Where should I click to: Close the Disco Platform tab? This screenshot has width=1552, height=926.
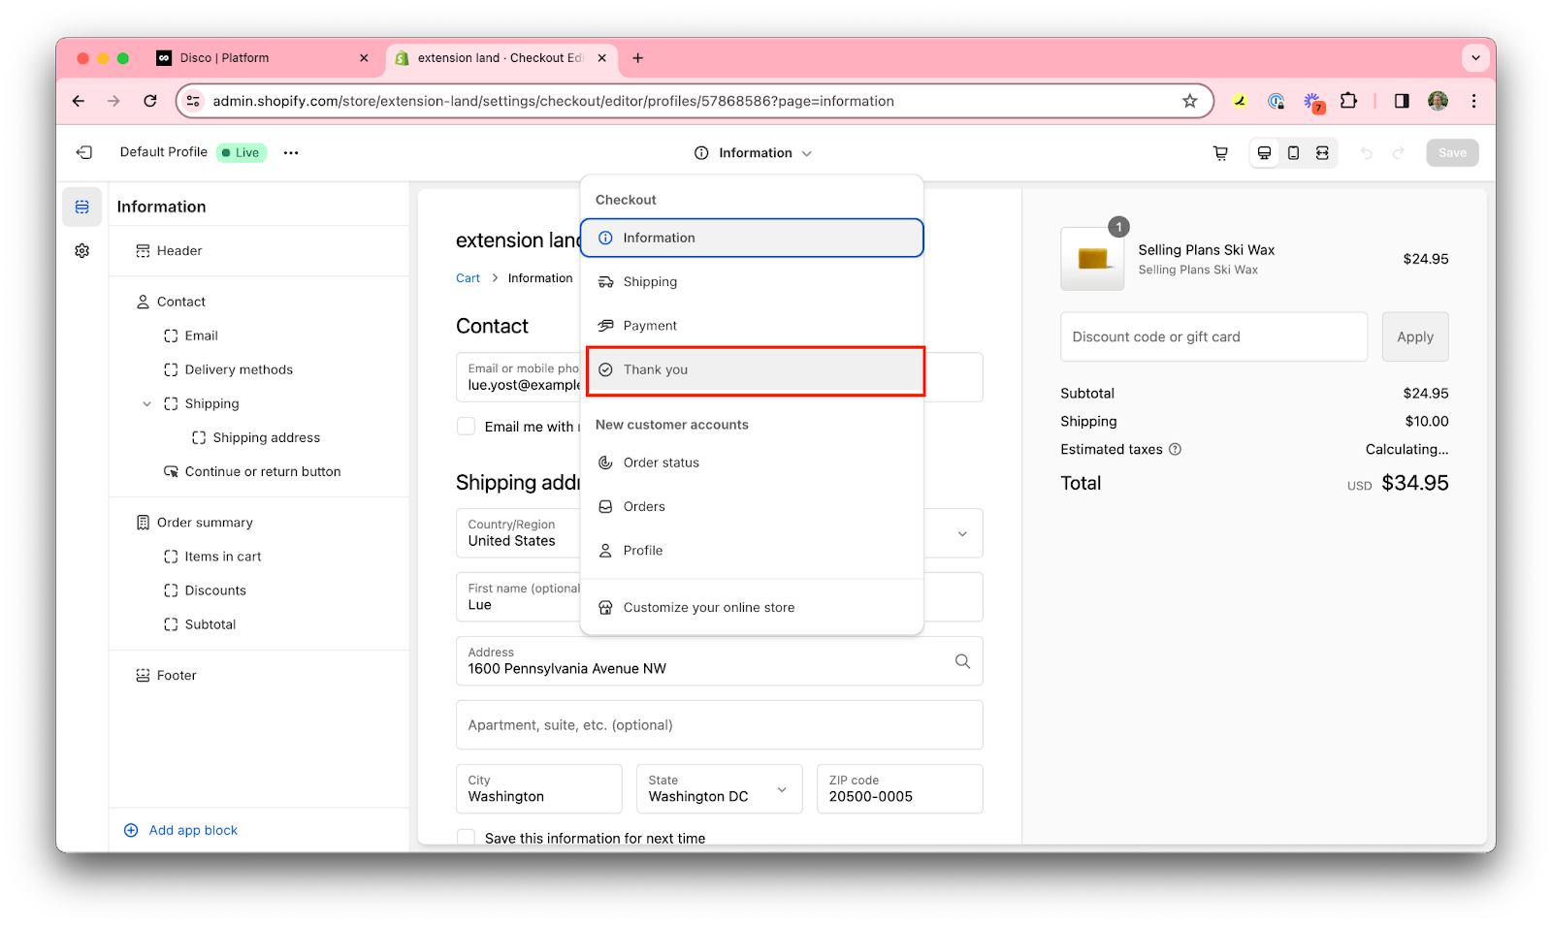pyautogui.click(x=364, y=58)
